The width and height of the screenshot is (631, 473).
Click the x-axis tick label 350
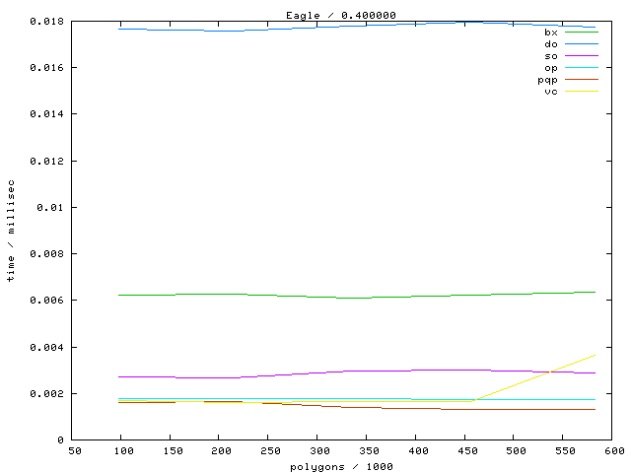pyautogui.click(x=366, y=451)
